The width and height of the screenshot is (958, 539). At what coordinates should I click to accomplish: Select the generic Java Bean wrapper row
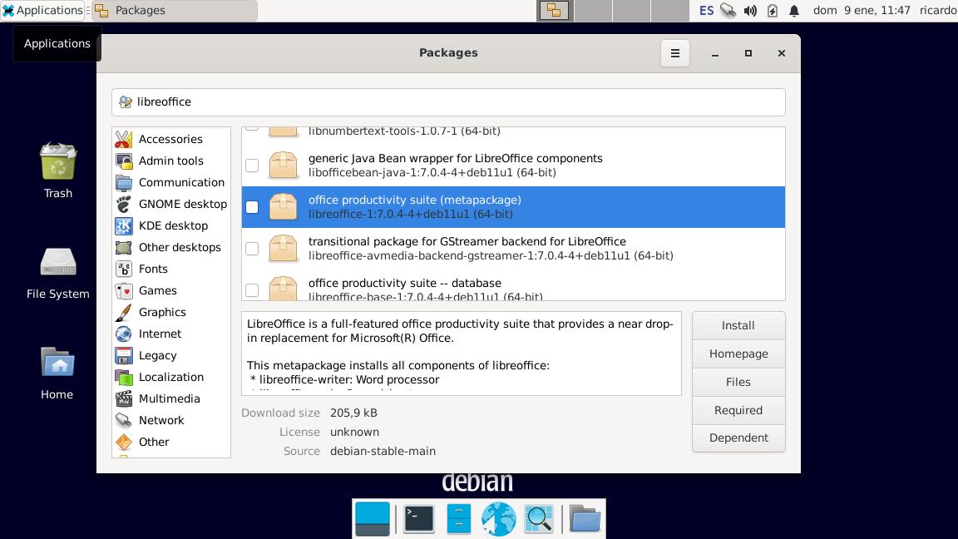point(513,166)
